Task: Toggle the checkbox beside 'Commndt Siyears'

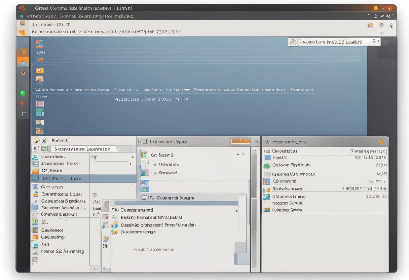Action: [144, 198]
